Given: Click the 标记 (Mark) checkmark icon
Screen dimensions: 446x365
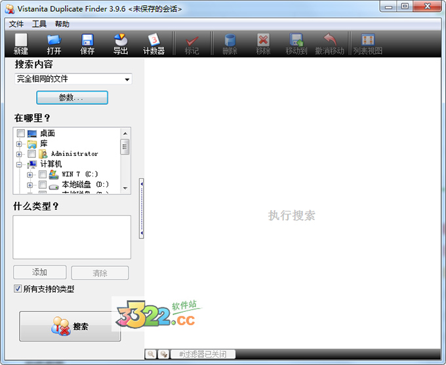Looking at the screenshot, I should pos(192,41).
